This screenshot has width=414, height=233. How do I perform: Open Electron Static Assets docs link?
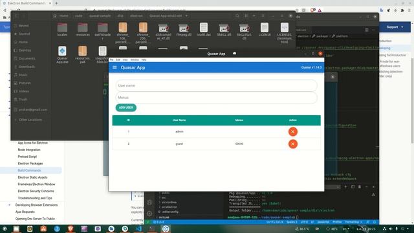tap(32, 177)
